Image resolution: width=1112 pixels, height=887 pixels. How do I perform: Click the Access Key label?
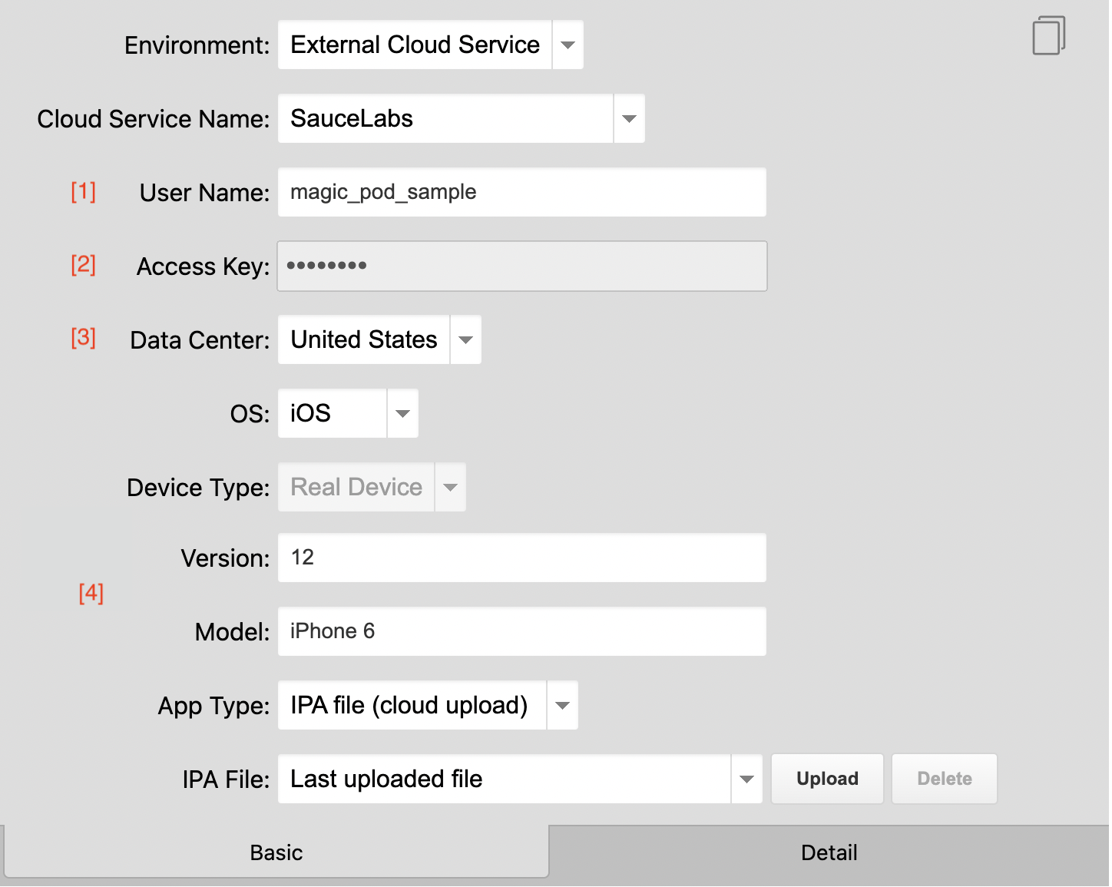204,266
